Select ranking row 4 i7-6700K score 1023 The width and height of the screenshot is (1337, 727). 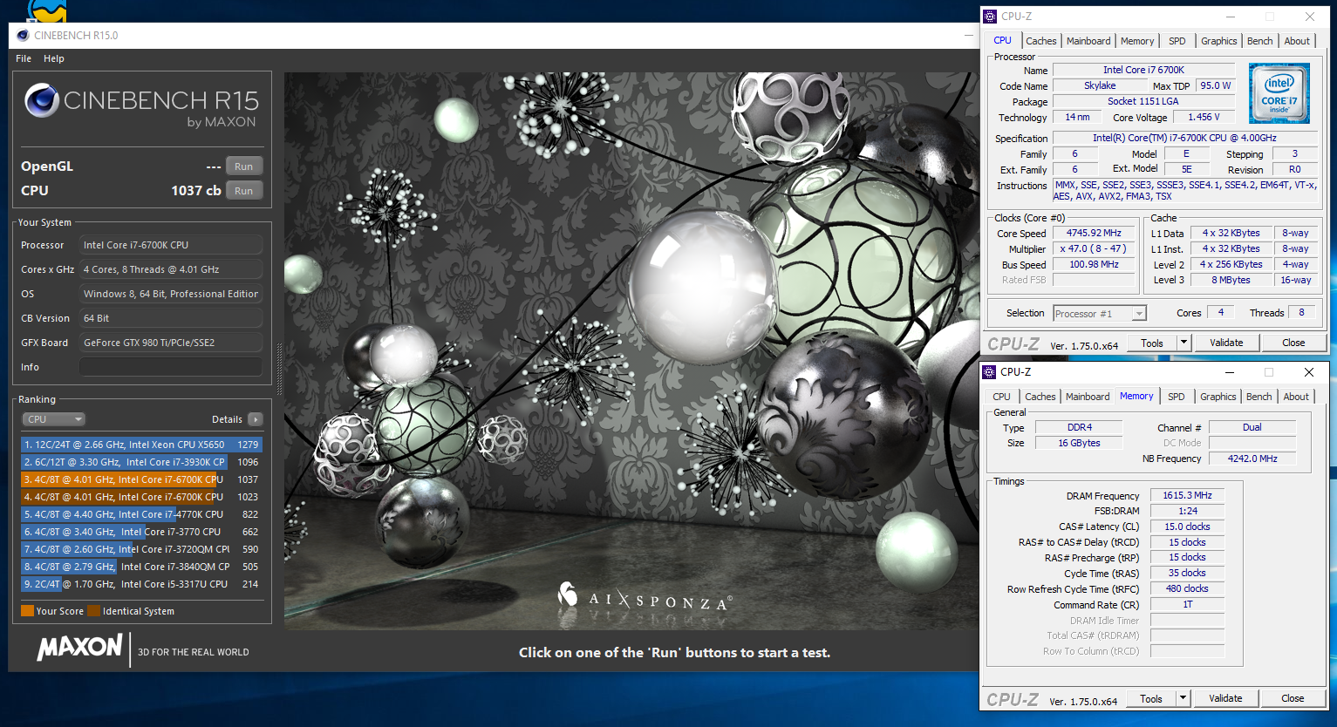(x=141, y=497)
